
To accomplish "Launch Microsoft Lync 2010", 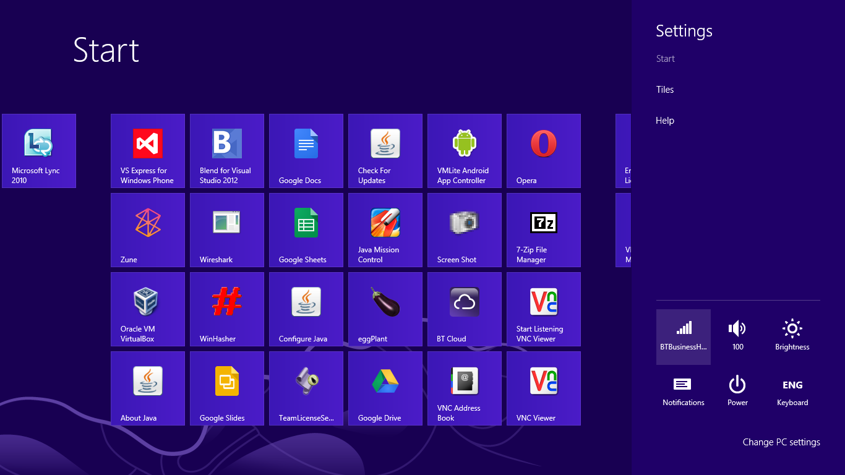I will (38, 151).
